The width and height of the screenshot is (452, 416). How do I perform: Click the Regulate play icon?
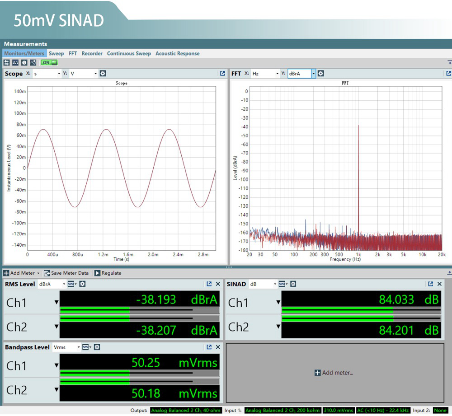pos(97,273)
